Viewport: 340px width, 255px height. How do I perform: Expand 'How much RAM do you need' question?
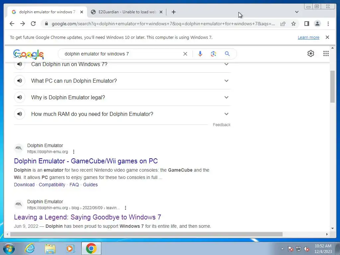pyautogui.click(x=226, y=114)
